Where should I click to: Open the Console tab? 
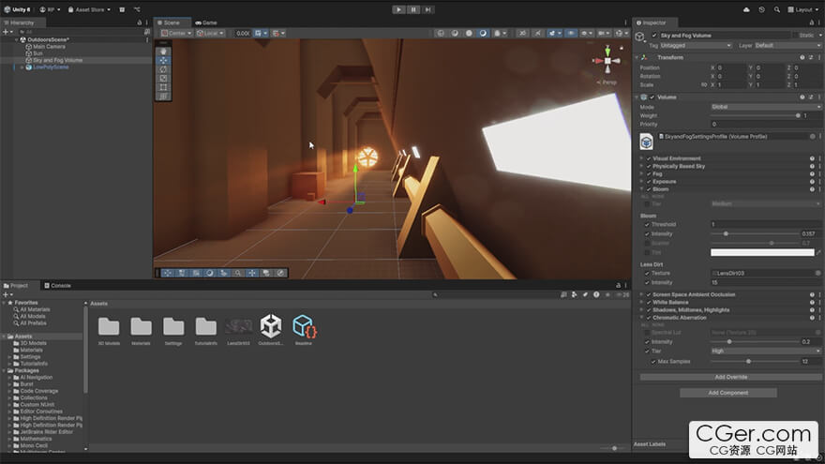[60, 285]
